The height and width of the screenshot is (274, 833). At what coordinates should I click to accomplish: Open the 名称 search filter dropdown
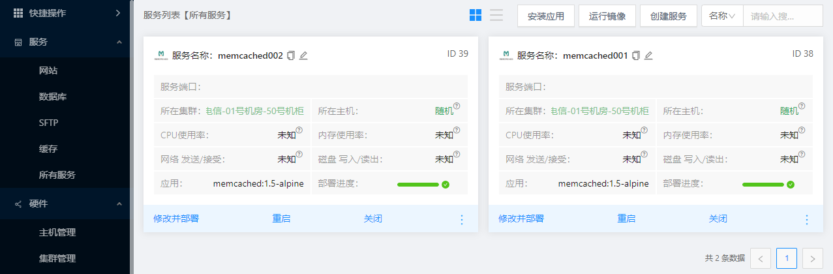(x=722, y=16)
